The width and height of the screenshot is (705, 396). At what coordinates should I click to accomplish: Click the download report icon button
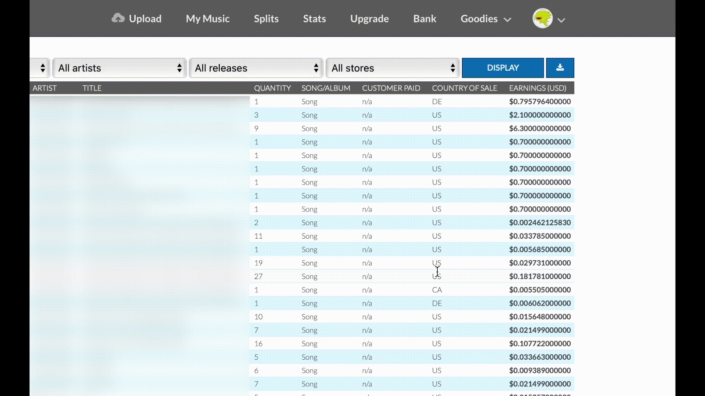(x=560, y=68)
